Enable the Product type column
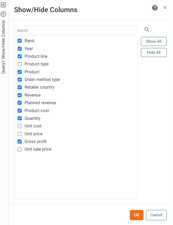The height and width of the screenshot is (225, 173). 19,64
